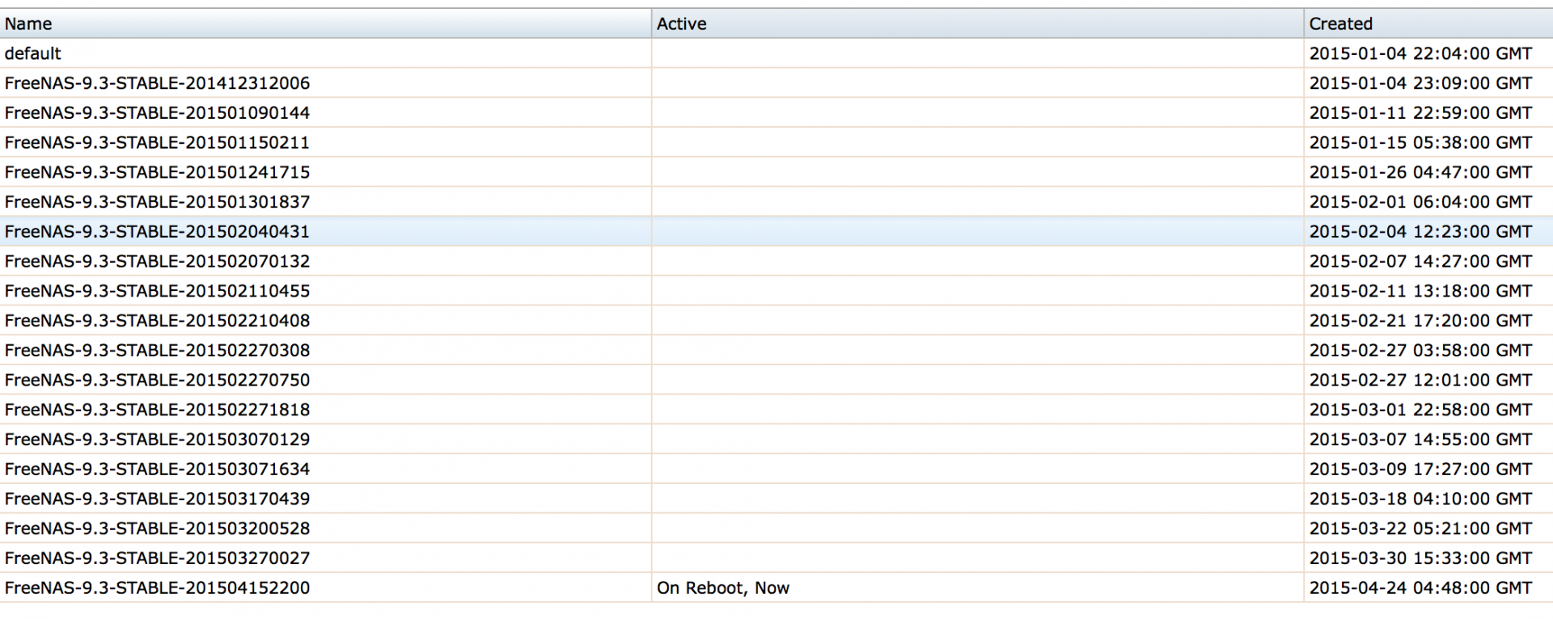Select FreeNAS-9.3-STABLE-201412312006 row
Screen dimensions: 1553x619
point(776,83)
